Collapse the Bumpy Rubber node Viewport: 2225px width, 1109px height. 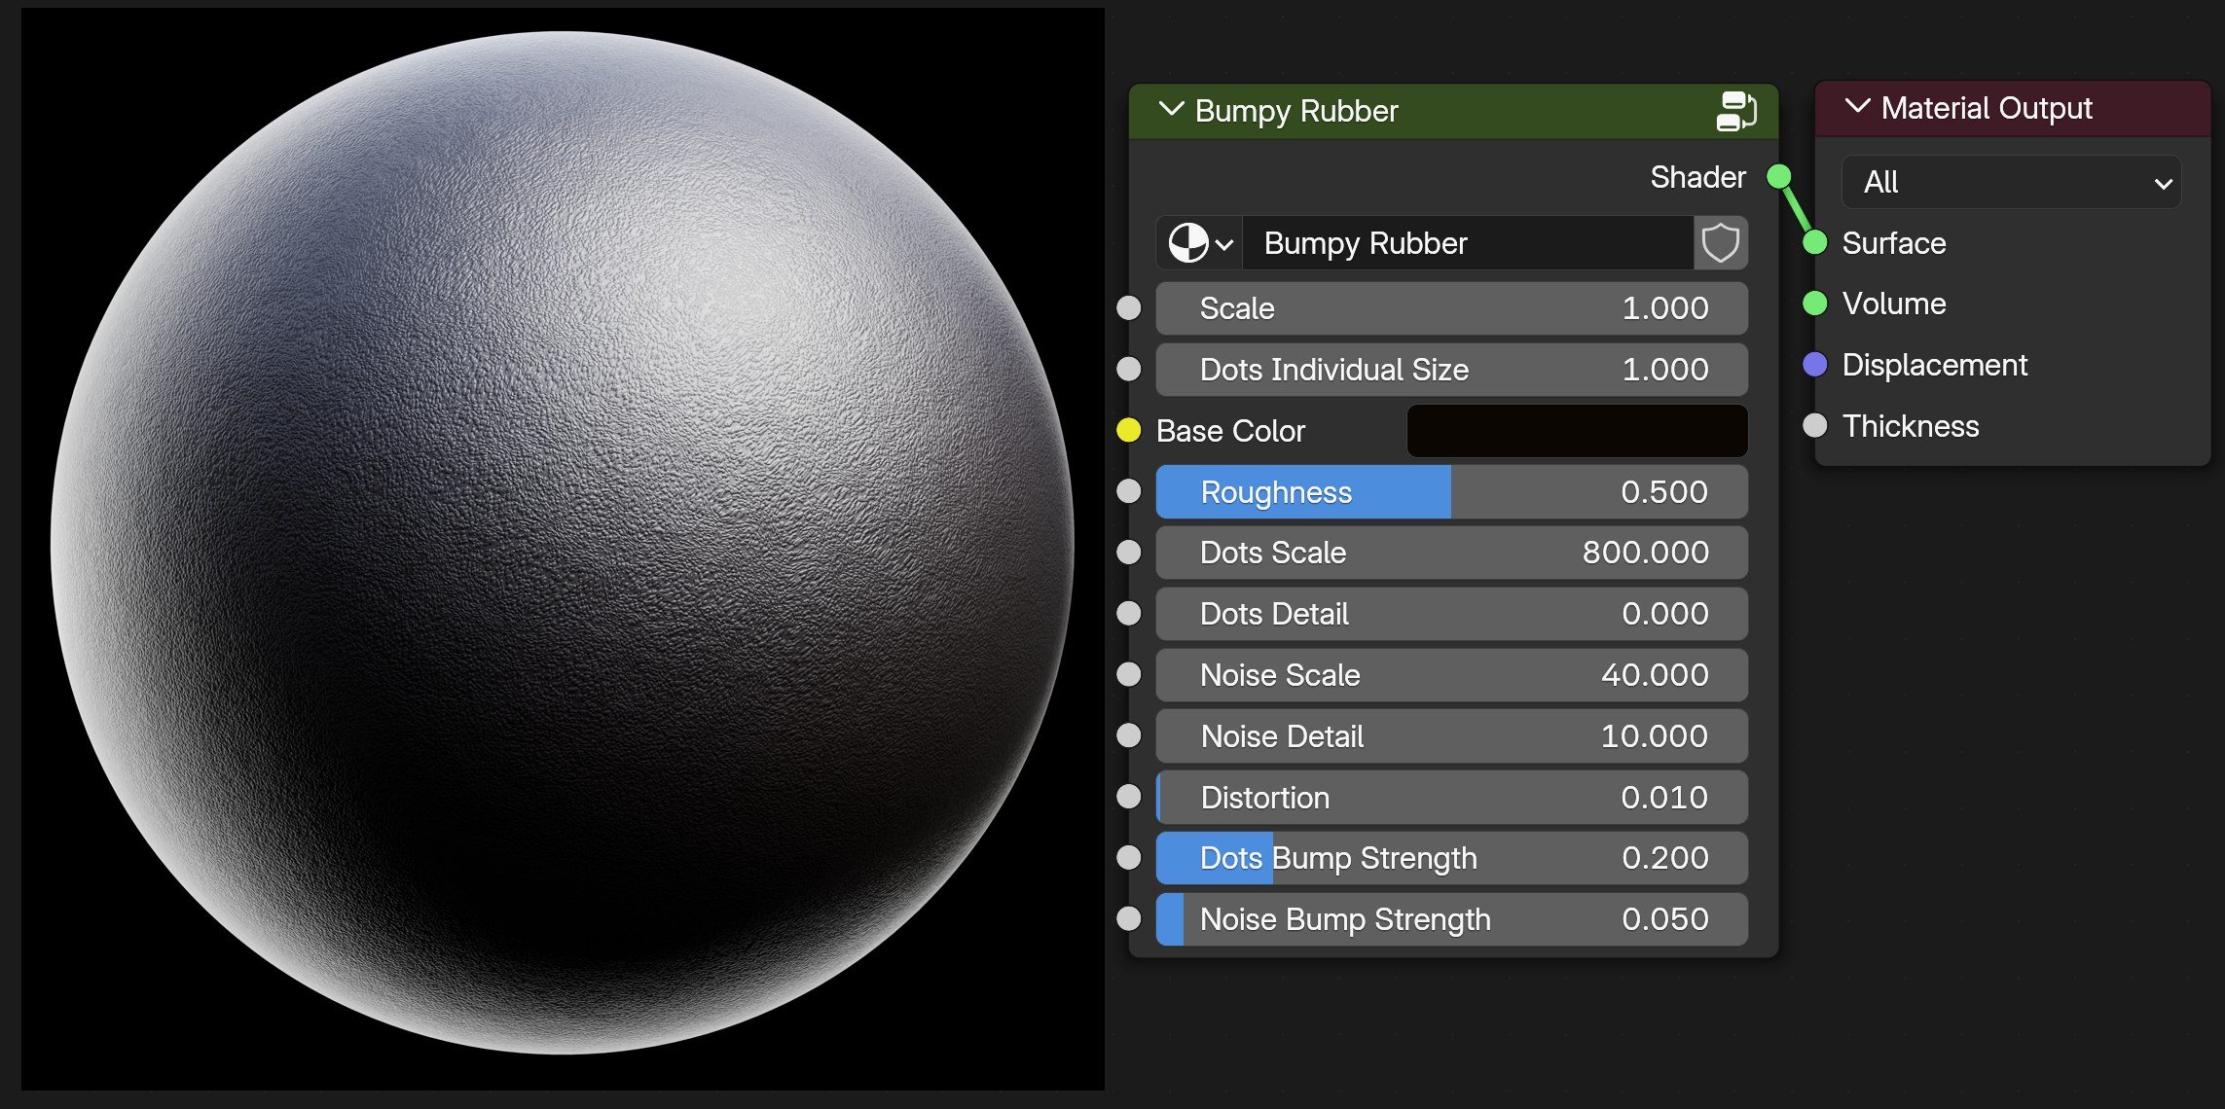1172,109
